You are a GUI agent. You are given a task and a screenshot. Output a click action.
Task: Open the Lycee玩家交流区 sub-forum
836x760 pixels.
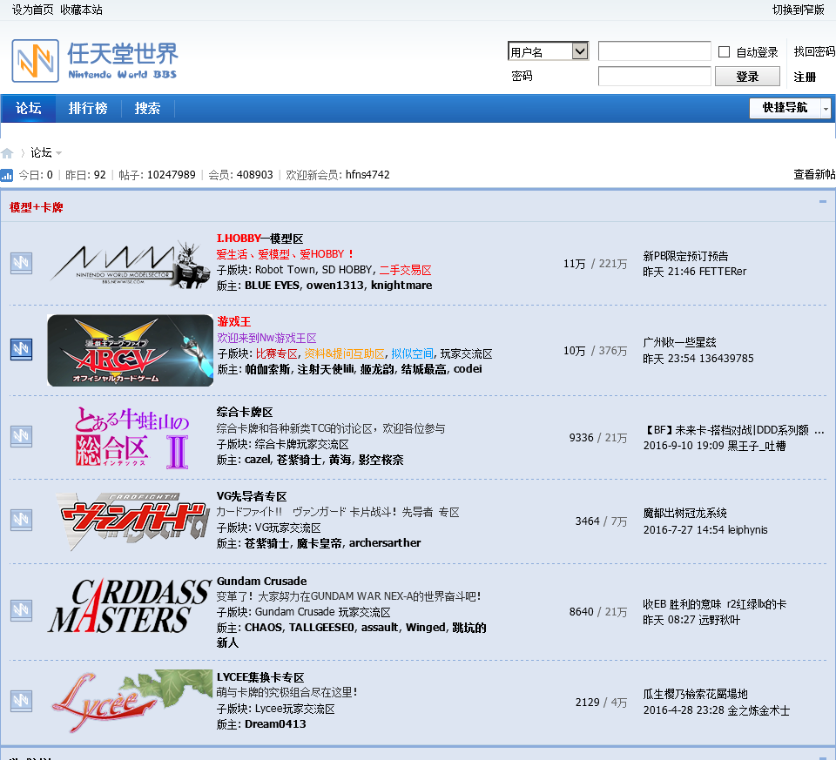point(295,709)
